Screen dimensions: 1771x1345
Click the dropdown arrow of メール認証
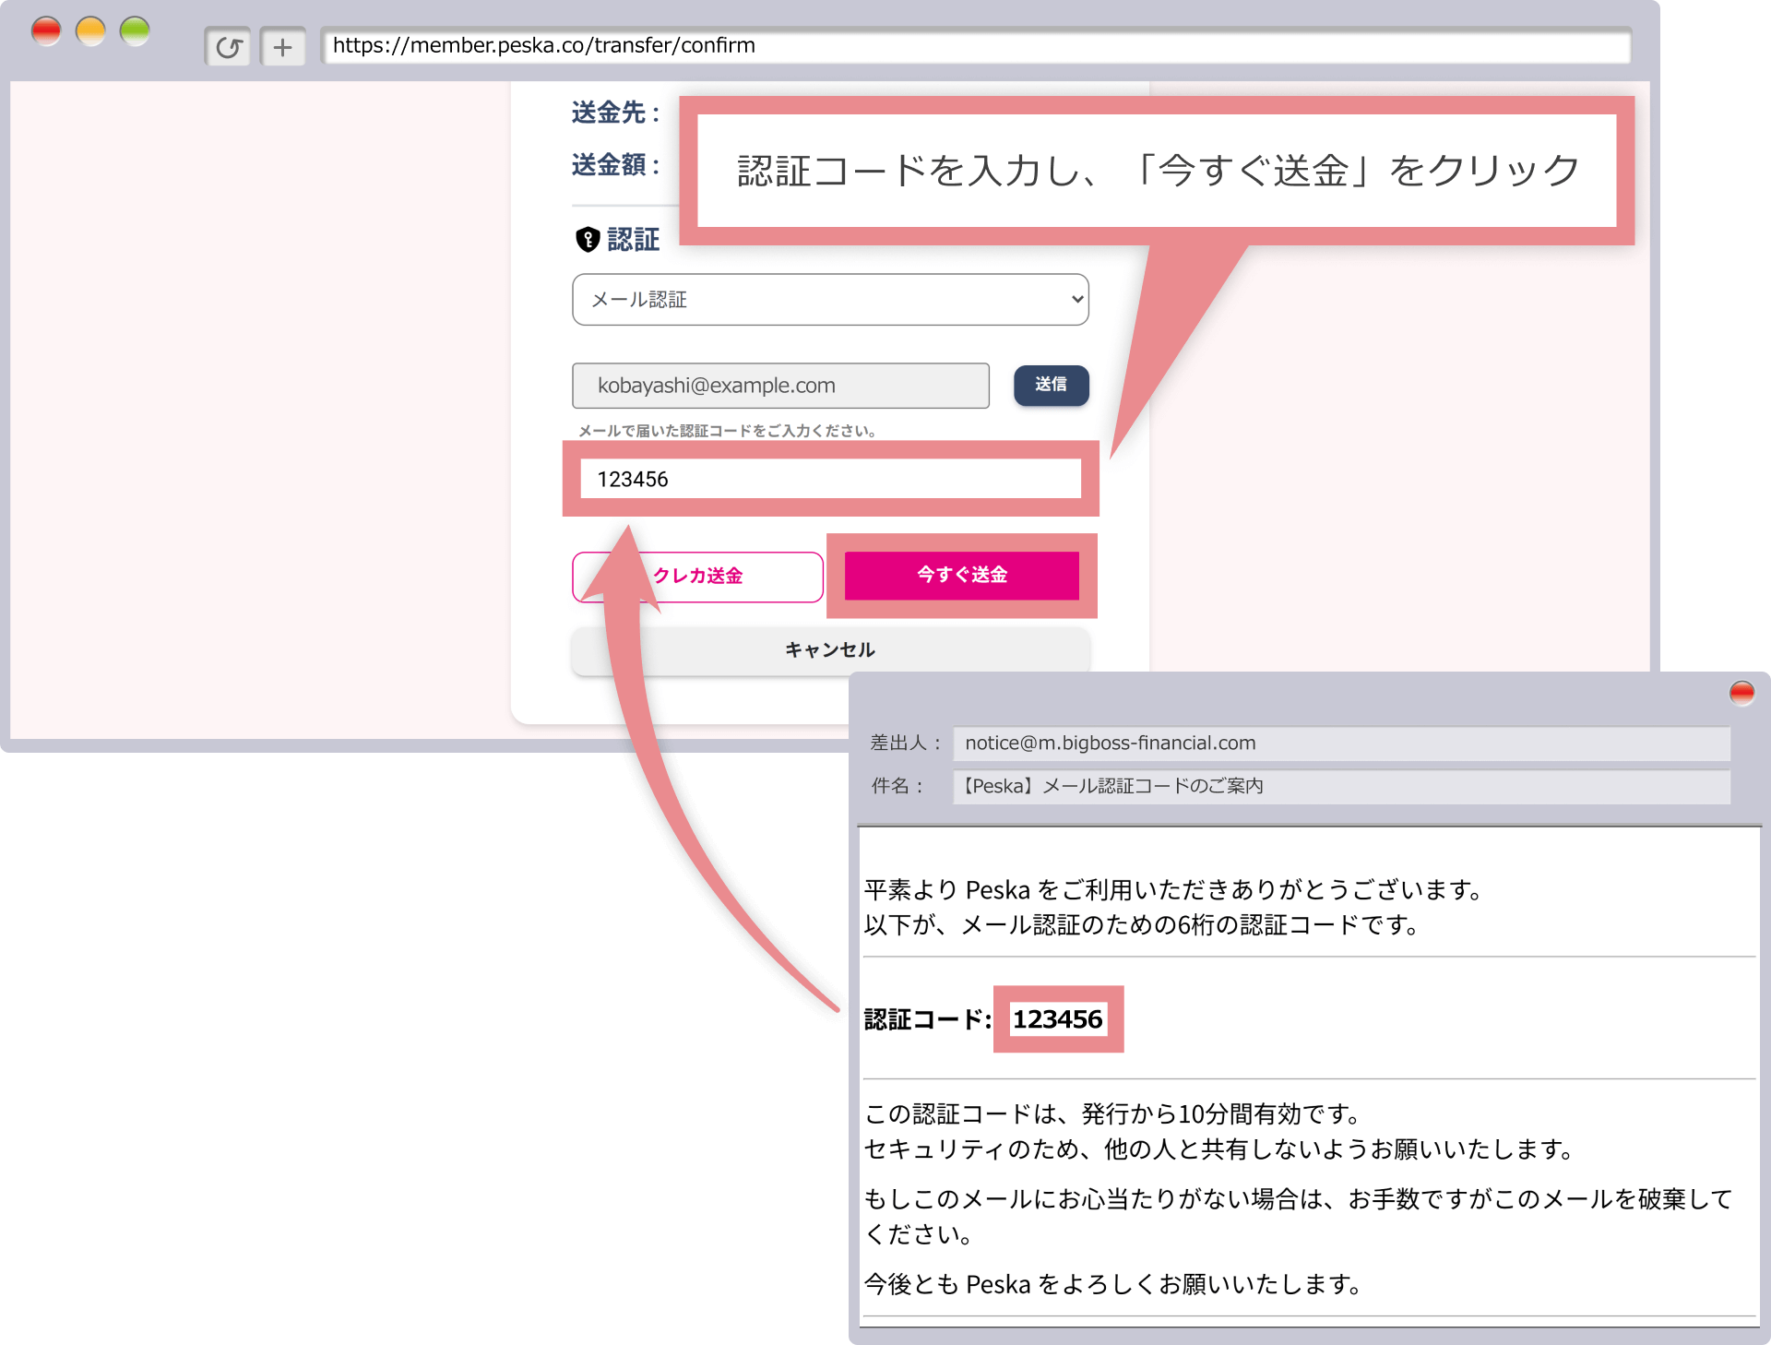[1076, 300]
